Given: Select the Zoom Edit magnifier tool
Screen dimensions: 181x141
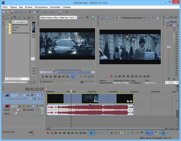Looking at the screenshot, I should (x=106, y=133).
